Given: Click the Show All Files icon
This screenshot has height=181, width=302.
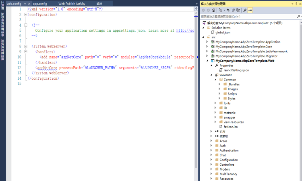Looking at the screenshot, I should (x=238, y=10).
